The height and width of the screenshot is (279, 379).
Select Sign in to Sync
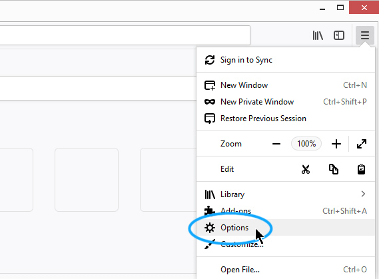coord(286,60)
